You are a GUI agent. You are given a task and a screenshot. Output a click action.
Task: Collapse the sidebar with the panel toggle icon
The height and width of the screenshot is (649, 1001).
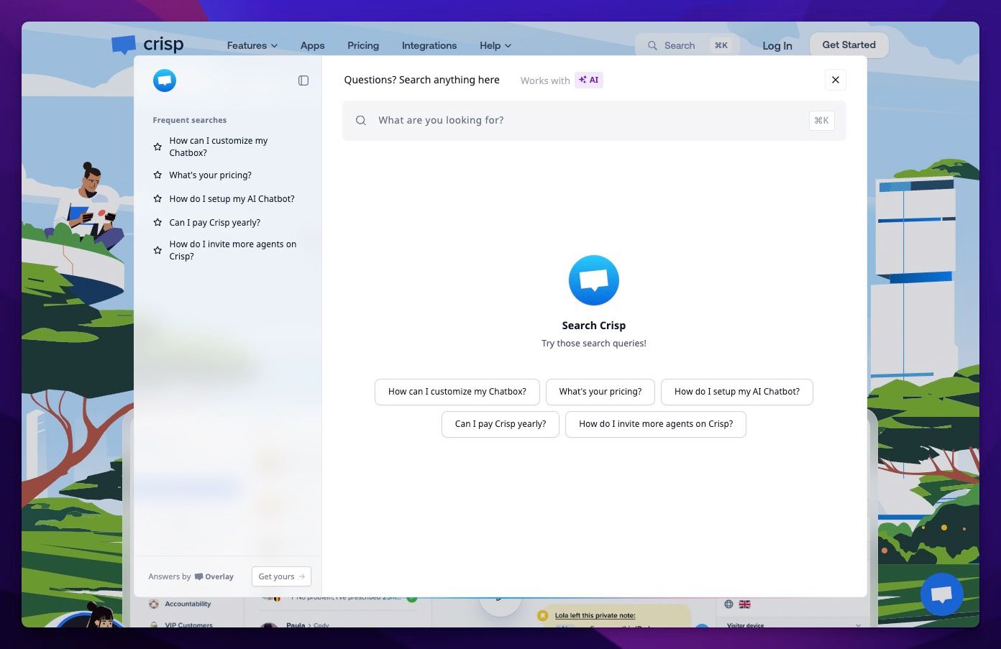303,80
